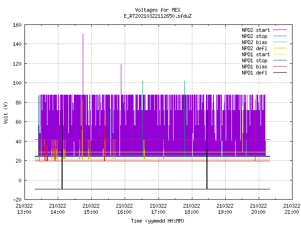Image resolution: width=301 pixels, height=225 pixels.
Task: Click the -20 y-axis tick label
Action: point(17,200)
